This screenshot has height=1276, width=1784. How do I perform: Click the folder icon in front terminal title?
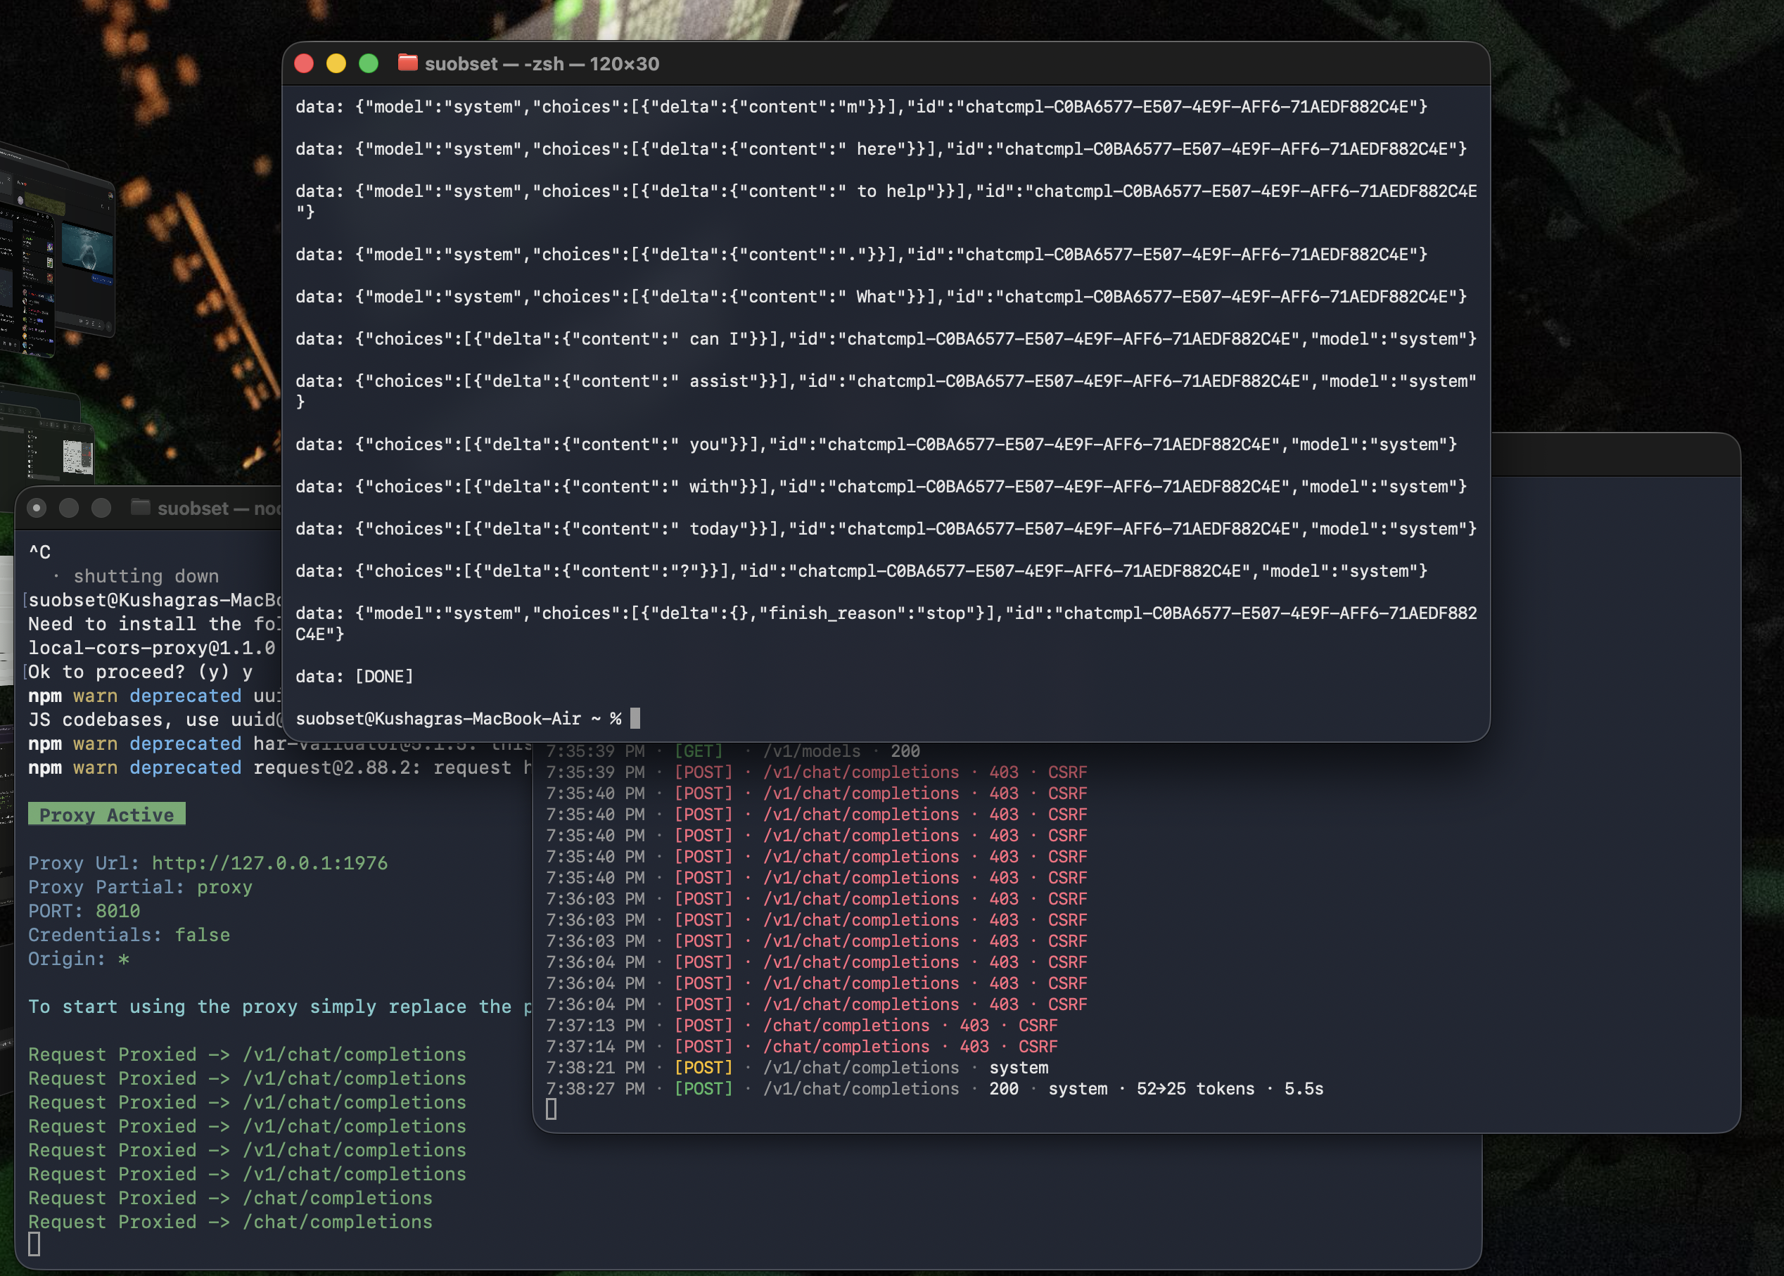[408, 63]
